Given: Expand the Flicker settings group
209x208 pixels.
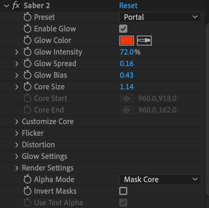Looking at the screenshot, I should [17, 133].
